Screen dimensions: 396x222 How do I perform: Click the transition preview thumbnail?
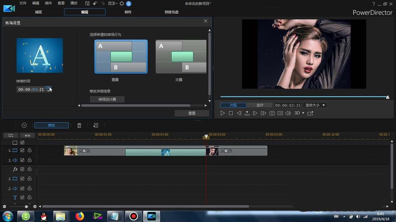[x=40, y=55]
